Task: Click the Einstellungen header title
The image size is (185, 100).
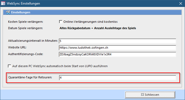Action: (x=21, y=12)
